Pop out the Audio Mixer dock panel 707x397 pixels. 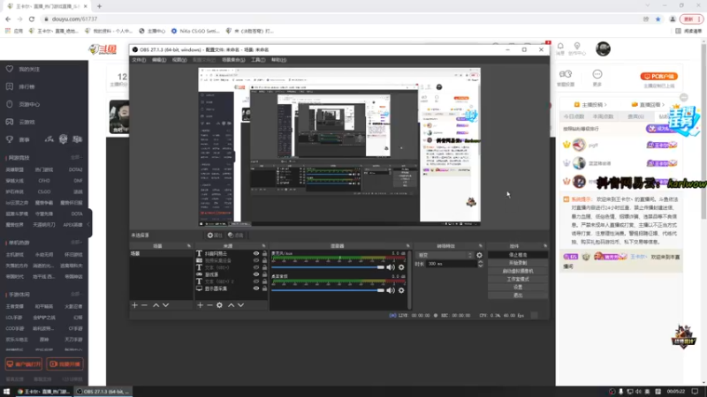point(408,246)
